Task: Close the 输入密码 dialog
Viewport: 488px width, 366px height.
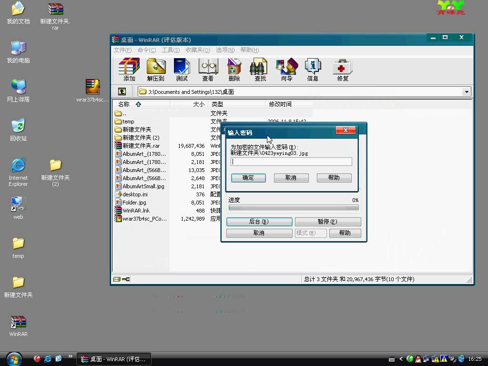Action: [346, 130]
